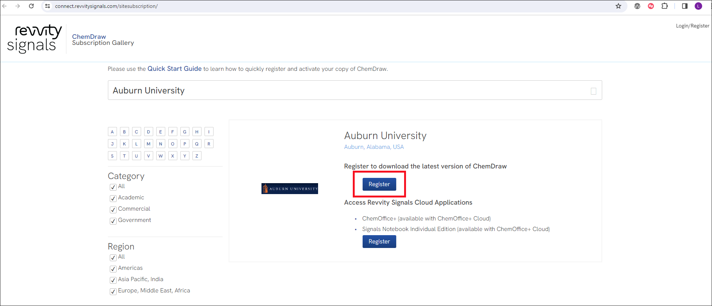Filter institutions by letter G
Screen dimensions: 712x306
click(x=185, y=132)
